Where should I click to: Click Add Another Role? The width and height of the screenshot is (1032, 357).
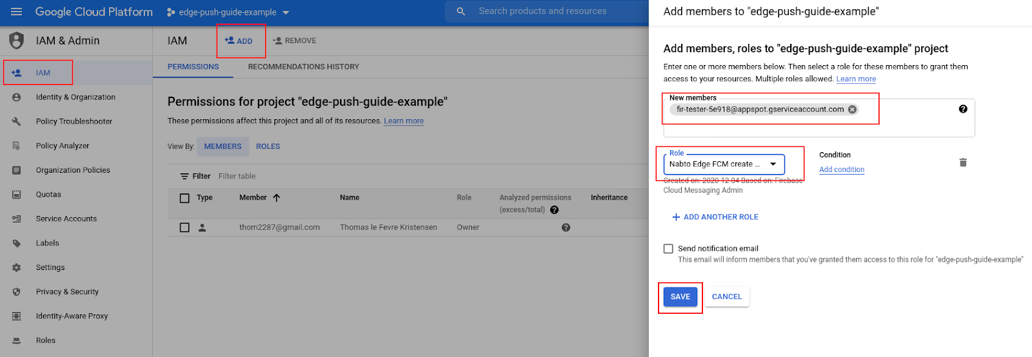tap(715, 217)
